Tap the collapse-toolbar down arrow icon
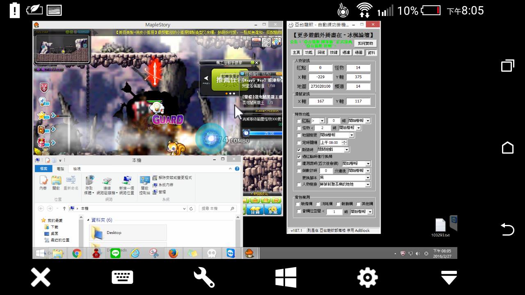525x295 pixels. point(449,277)
